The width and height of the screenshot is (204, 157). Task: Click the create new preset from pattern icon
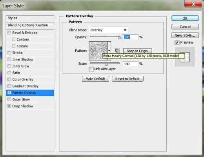(117, 51)
